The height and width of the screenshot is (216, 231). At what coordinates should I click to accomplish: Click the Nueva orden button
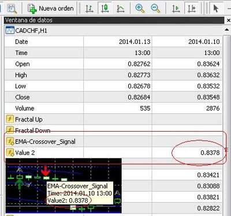[x=51, y=9]
